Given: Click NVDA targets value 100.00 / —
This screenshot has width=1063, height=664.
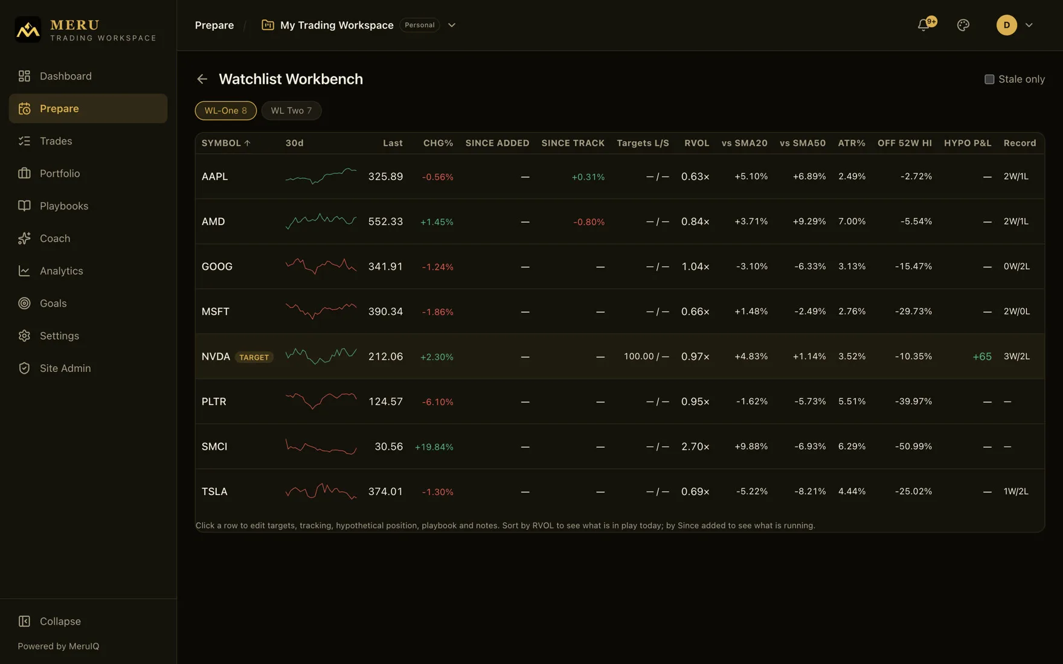Looking at the screenshot, I should (x=646, y=357).
